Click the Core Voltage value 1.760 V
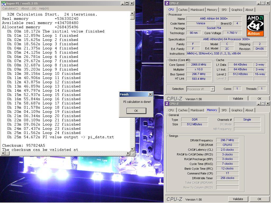271x203 pixels. point(232,33)
